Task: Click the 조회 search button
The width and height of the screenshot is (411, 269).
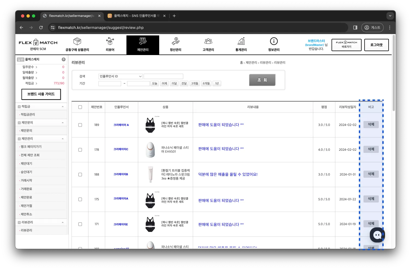Action: [x=262, y=80]
